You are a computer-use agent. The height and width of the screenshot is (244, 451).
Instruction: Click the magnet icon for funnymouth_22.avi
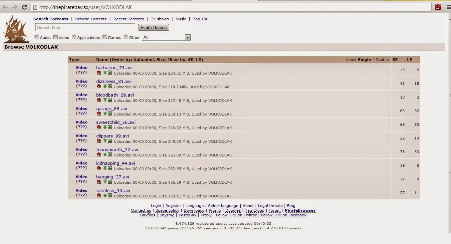tap(99, 154)
